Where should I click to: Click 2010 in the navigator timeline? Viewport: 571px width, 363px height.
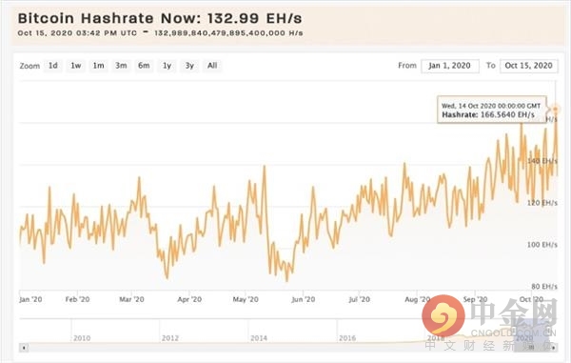tap(82, 338)
